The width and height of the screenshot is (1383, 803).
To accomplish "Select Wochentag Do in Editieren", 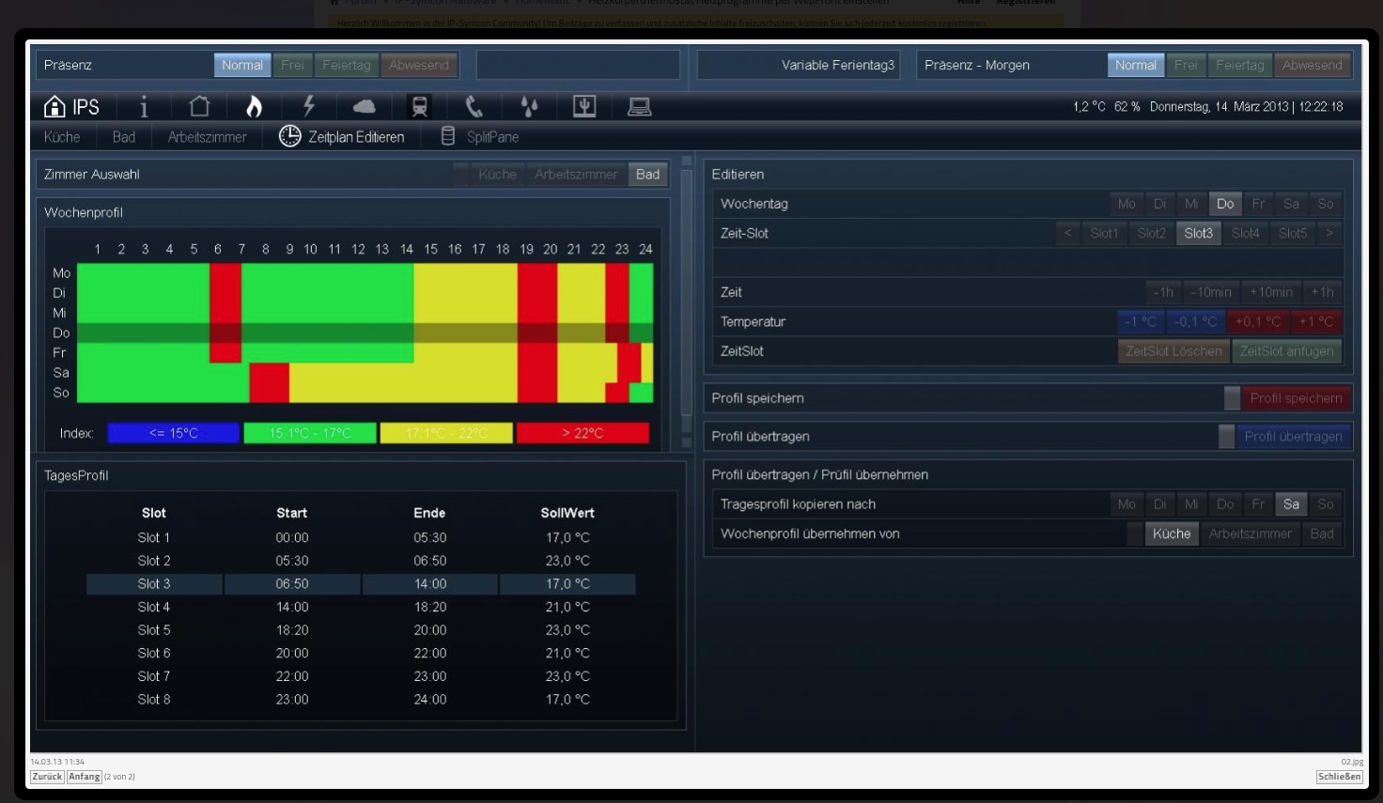I will 1225,204.
